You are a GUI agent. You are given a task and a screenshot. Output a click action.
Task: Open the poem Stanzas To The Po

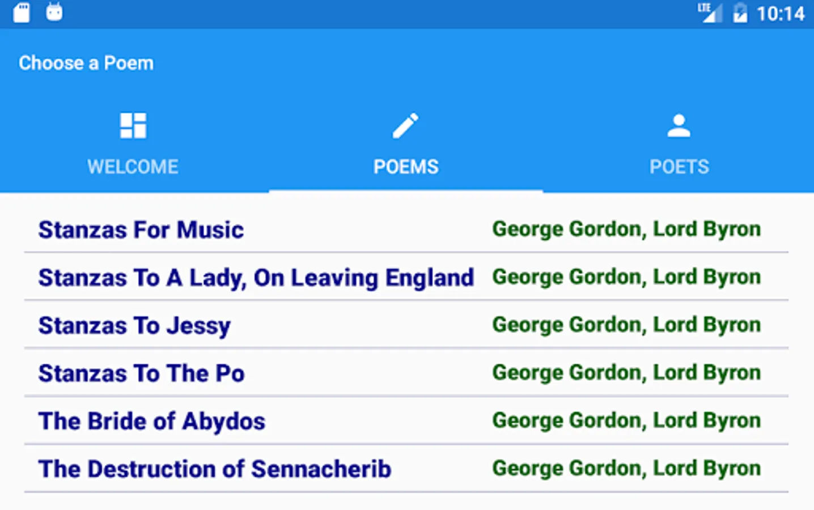coord(141,373)
